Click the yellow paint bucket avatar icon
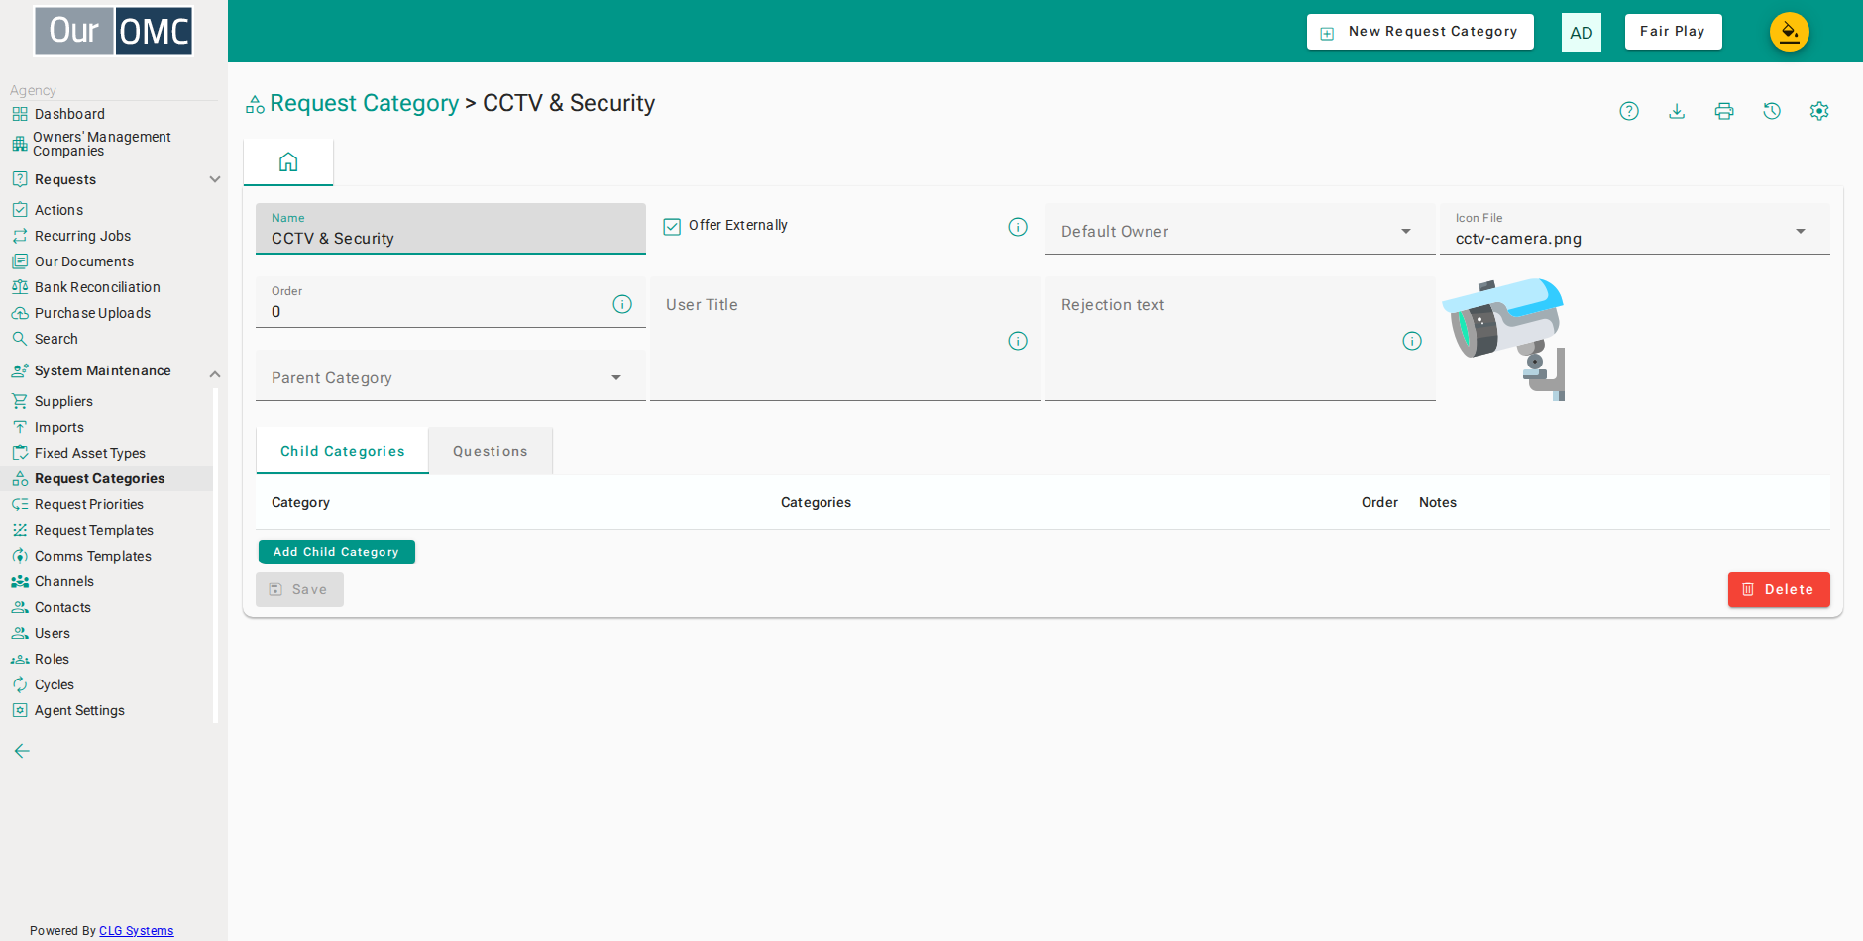 (1790, 32)
